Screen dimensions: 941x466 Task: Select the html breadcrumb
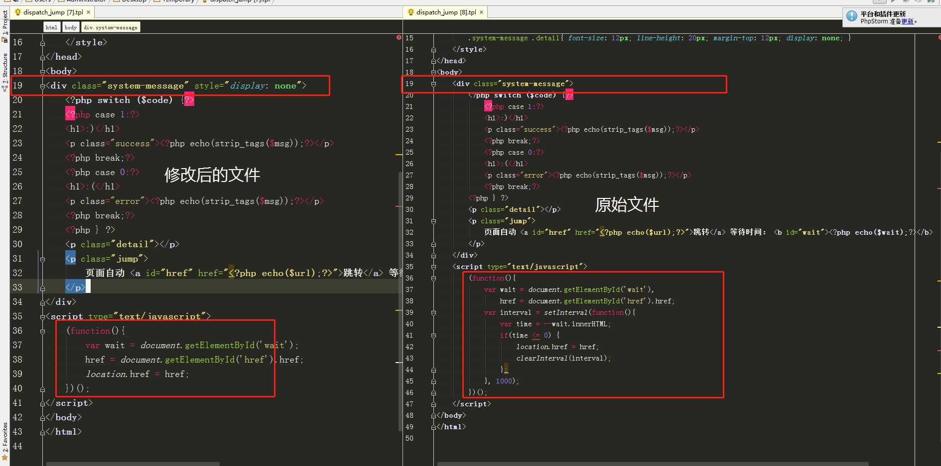(x=51, y=27)
